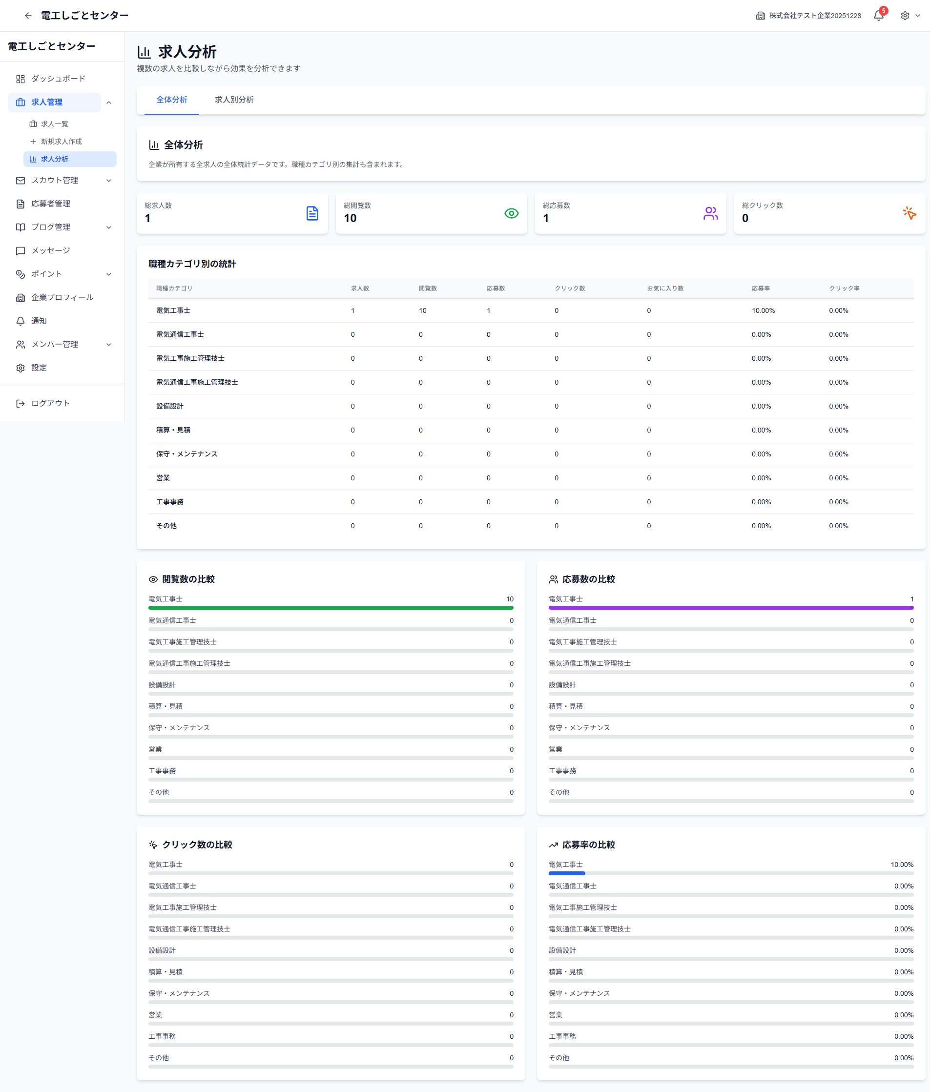Click the green 電気工事士 閲覧数 bar
The height and width of the screenshot is (1092, 930).
click(331, 608)
